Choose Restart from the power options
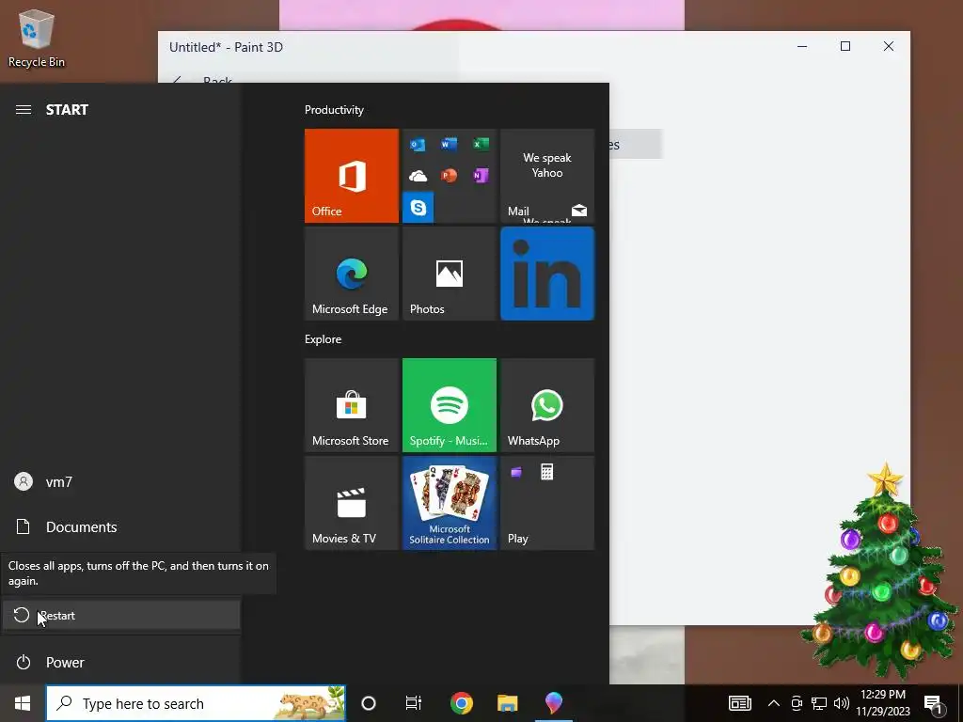The width and height of the screenshot is (963, 722). (x=121, y=615)
